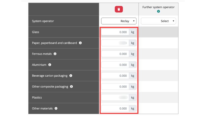Viewport: 206px width, 116px height.
Task: Click info icon next to Beverage carton packaging
Action: point(71,76)
